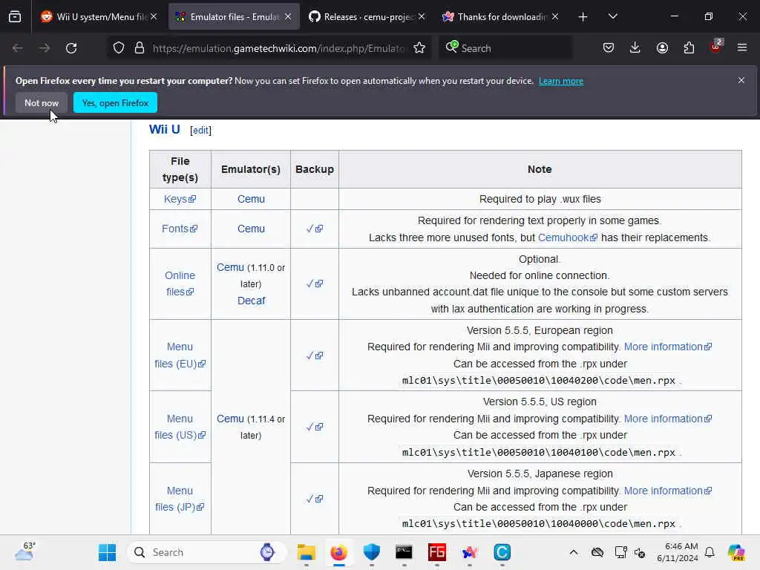Open a new tab with plus
This screenshot has height=570, width=760.
click(583, 17)
